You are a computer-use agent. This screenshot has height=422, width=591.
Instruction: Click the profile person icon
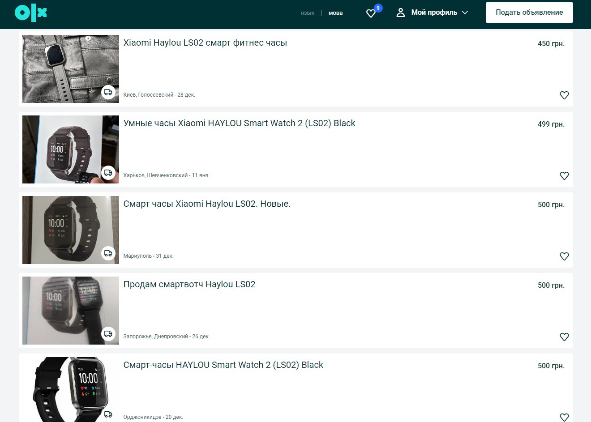(x=401, y=13)
